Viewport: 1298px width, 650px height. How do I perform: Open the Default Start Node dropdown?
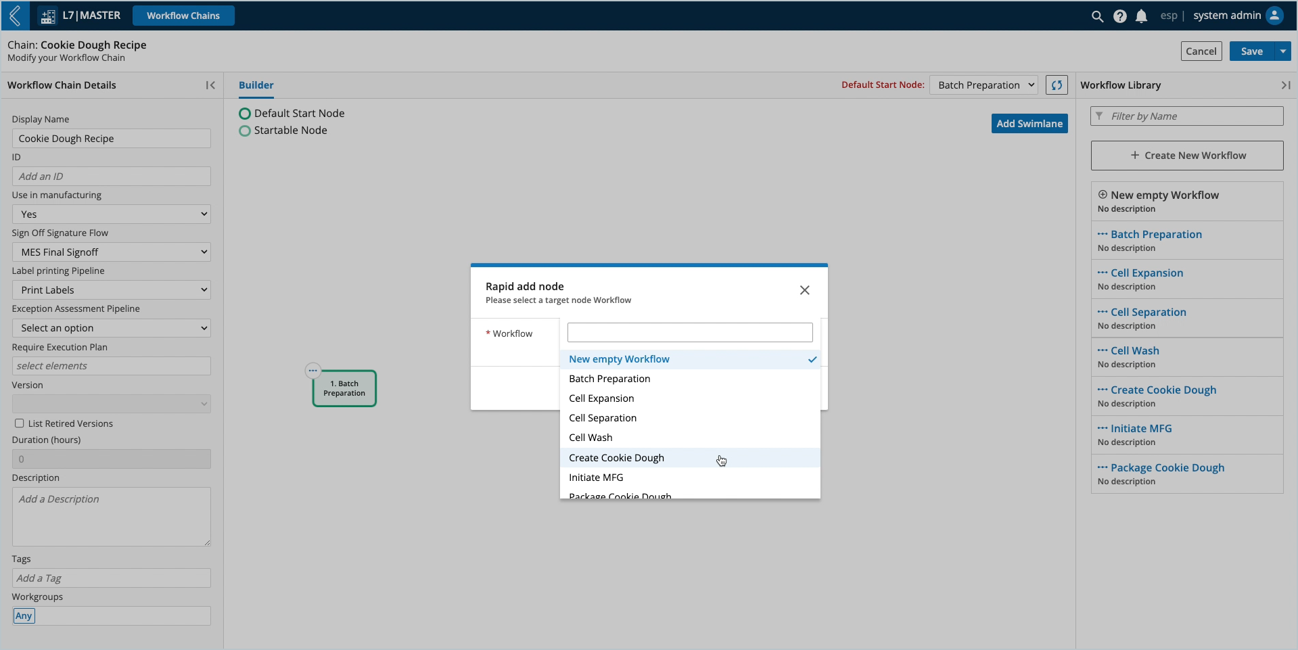pos(983,85)
